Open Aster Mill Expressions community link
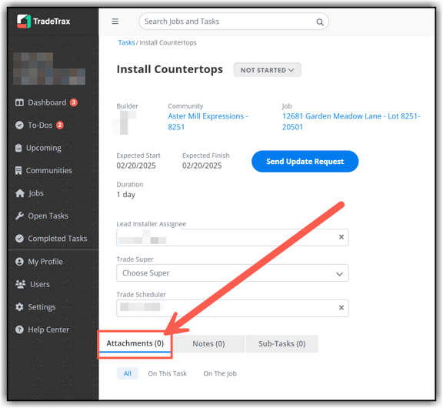 click(208, 122)
